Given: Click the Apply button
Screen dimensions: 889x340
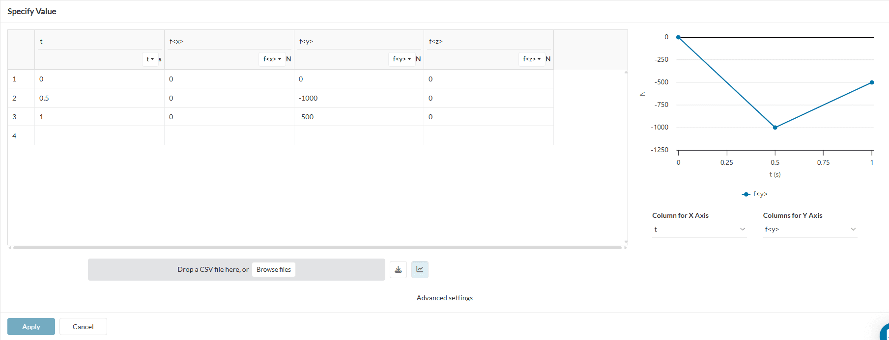Looking at the screenshot, I should pyautogui.click(x=31, y=327).
